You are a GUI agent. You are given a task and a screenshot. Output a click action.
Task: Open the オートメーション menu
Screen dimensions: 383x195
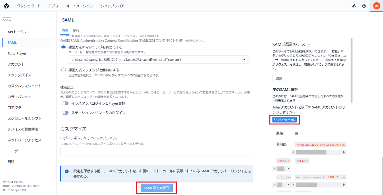pyautogui.click(x=79, y=6)
